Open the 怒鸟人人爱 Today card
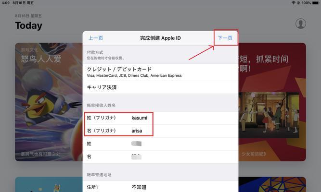The image size is (321, 192). coord(49,102)
